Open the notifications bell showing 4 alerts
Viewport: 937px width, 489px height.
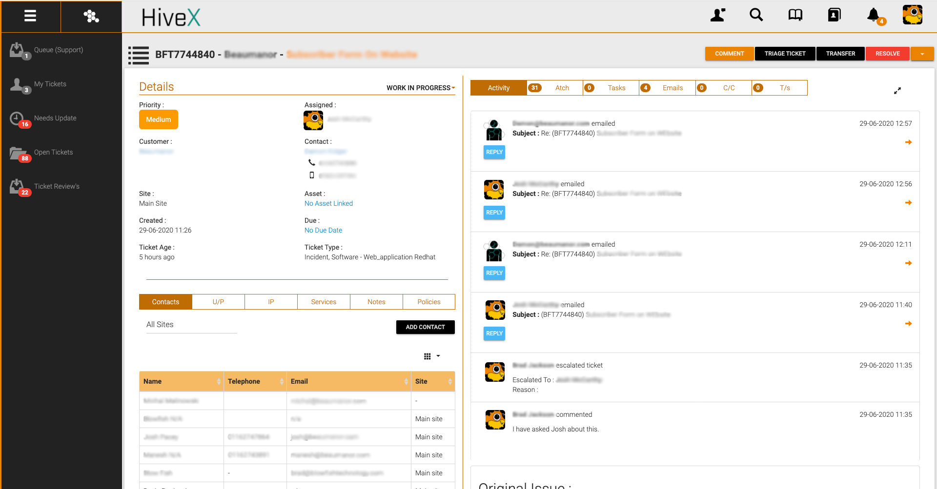tap(874, 15)
